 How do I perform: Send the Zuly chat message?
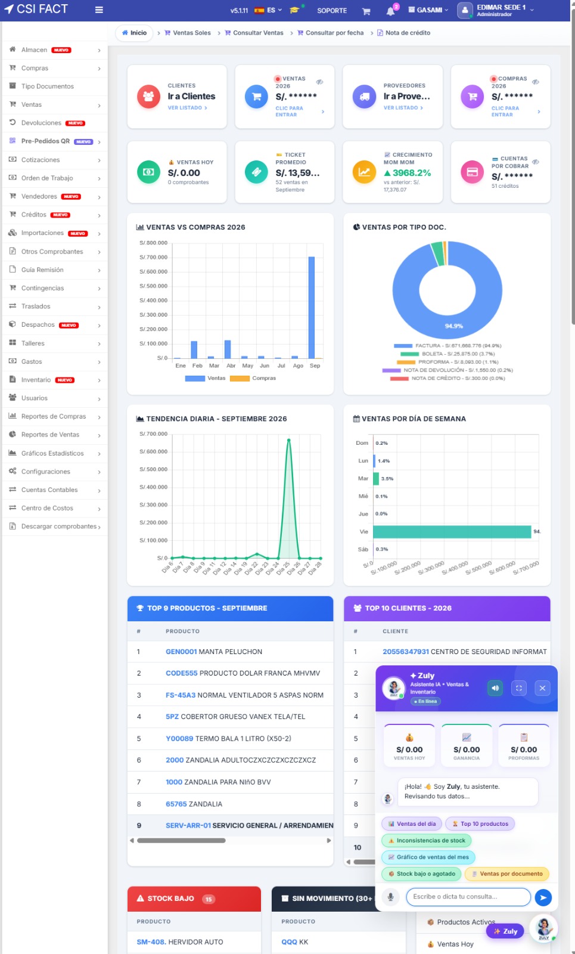tap(543, 897)
